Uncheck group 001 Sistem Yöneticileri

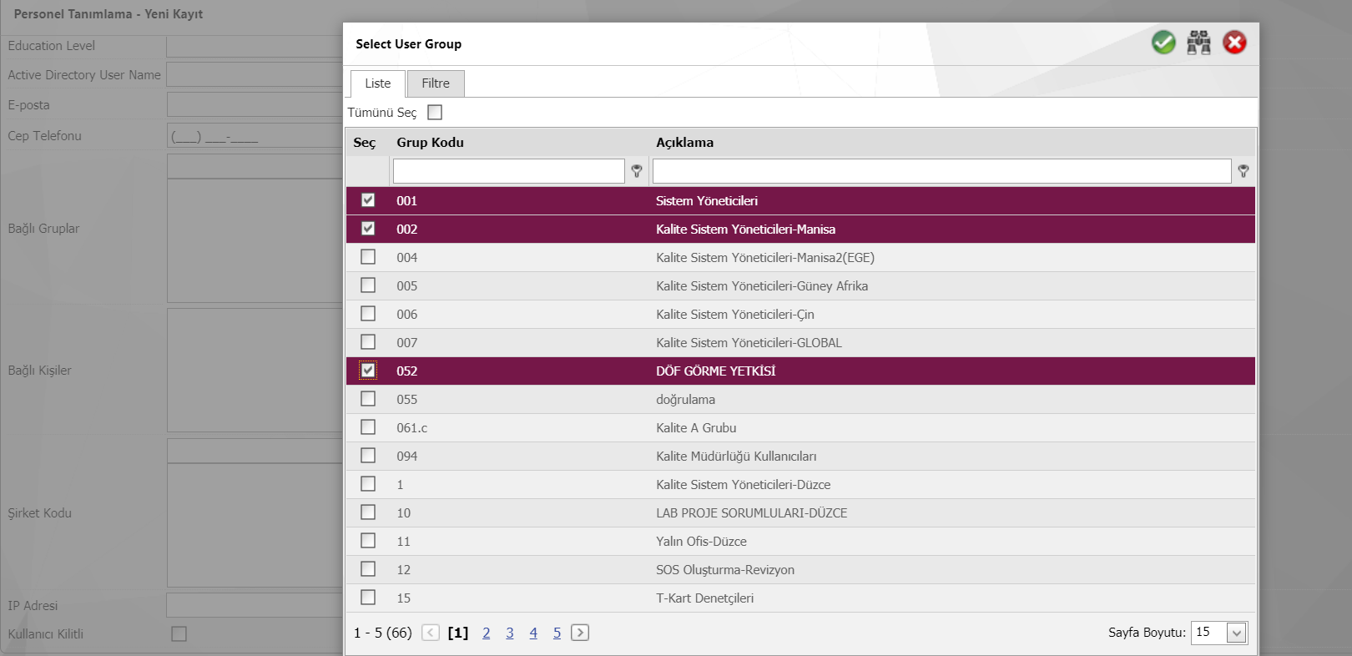tap(368, 200)
